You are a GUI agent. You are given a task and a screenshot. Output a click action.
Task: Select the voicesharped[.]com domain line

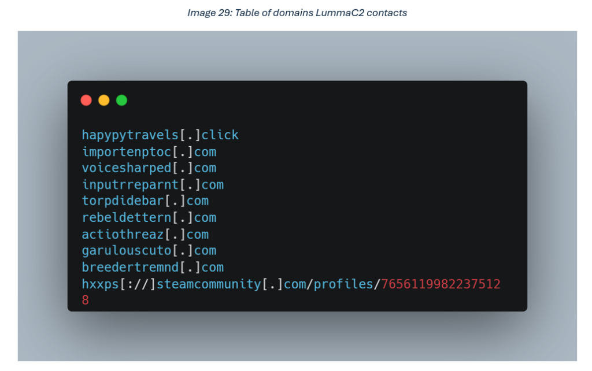coord(149,168)
